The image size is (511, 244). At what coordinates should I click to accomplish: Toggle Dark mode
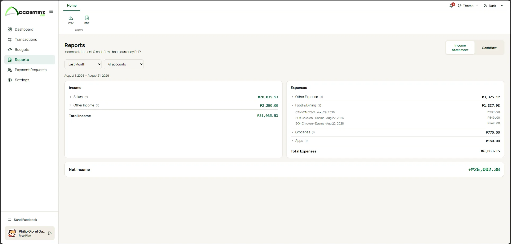(x=490, y=6)
